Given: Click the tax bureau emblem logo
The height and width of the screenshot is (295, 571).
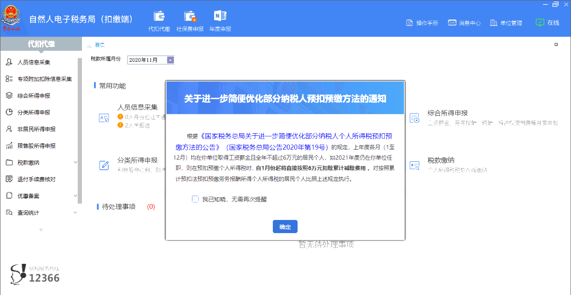Looking at the screenshot, I should [x=11, y=18].
